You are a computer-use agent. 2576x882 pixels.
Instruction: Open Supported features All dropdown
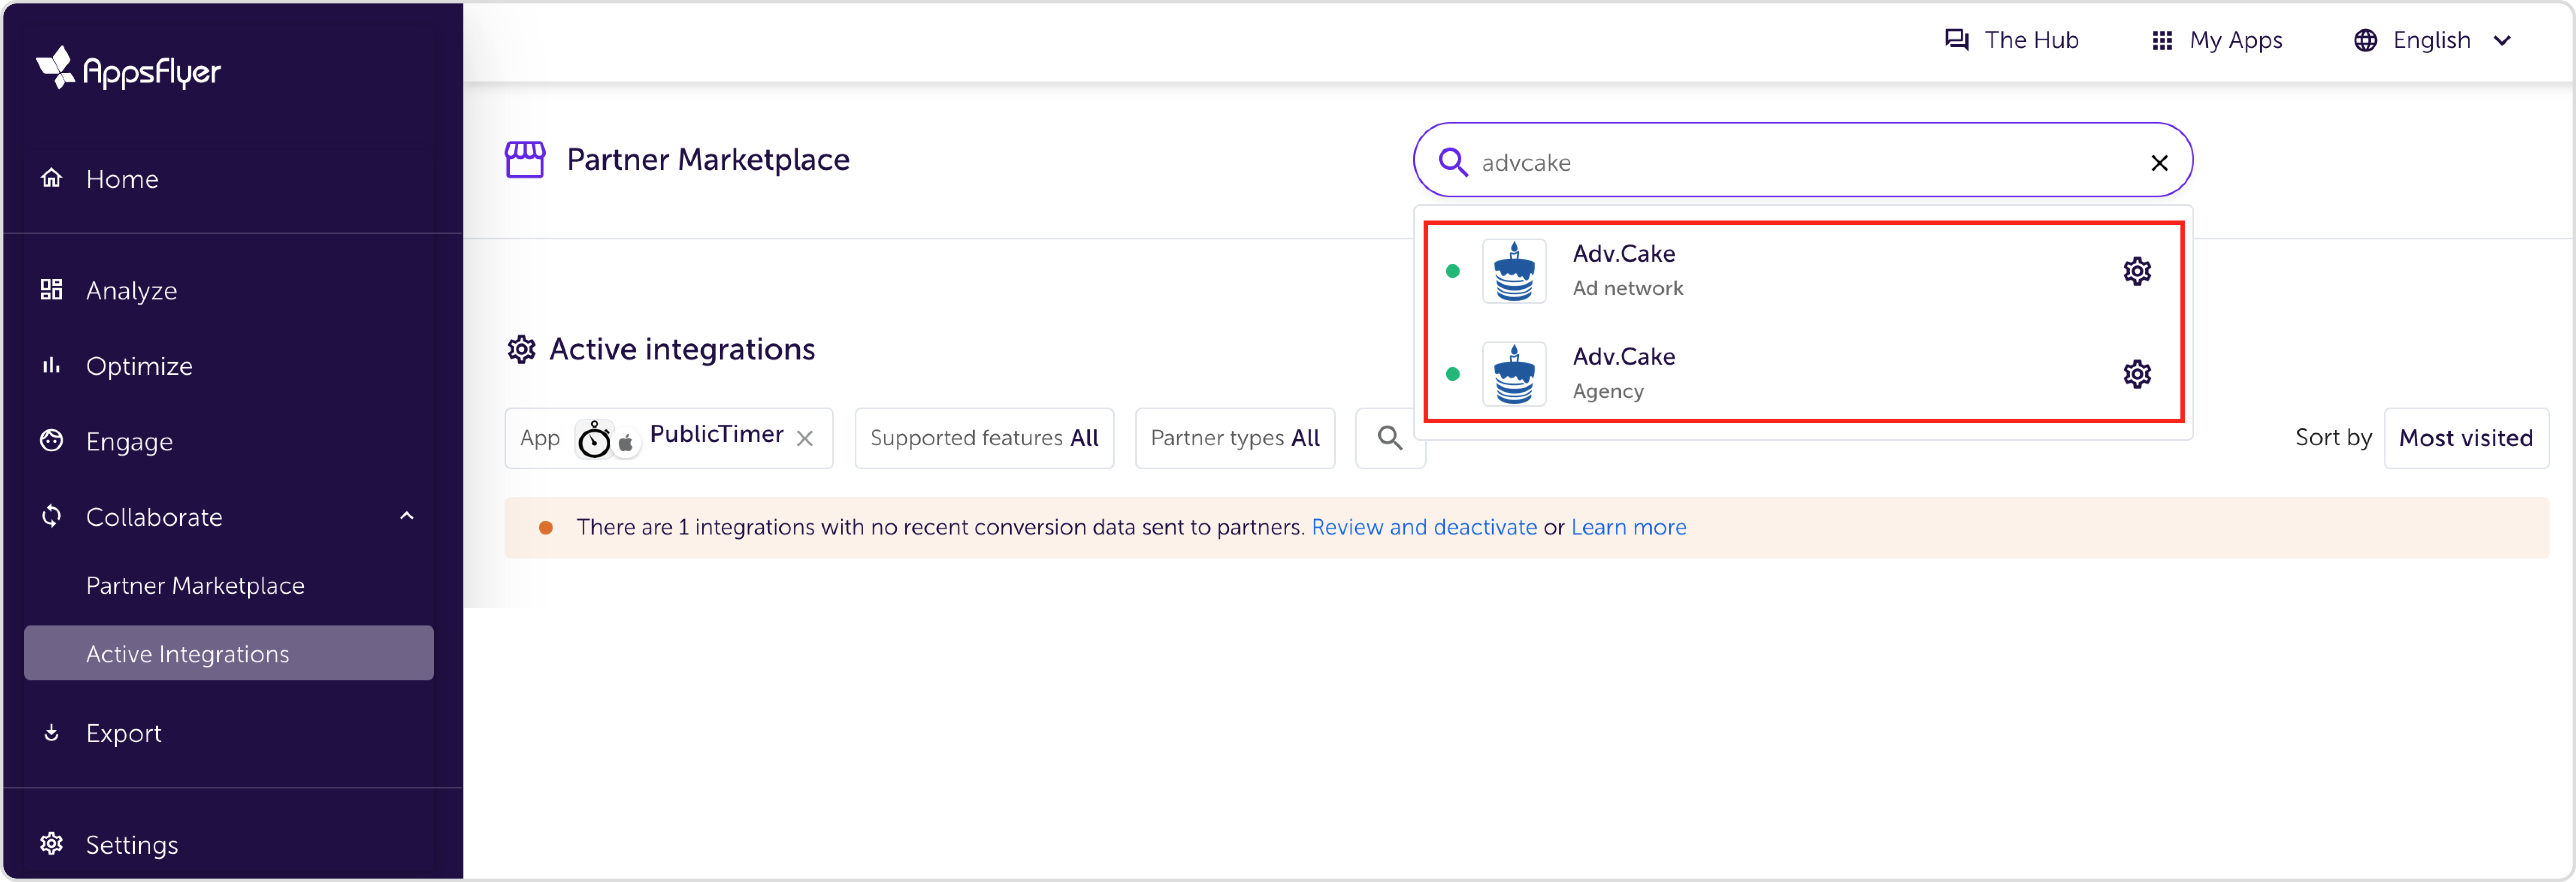pos(984,438)
